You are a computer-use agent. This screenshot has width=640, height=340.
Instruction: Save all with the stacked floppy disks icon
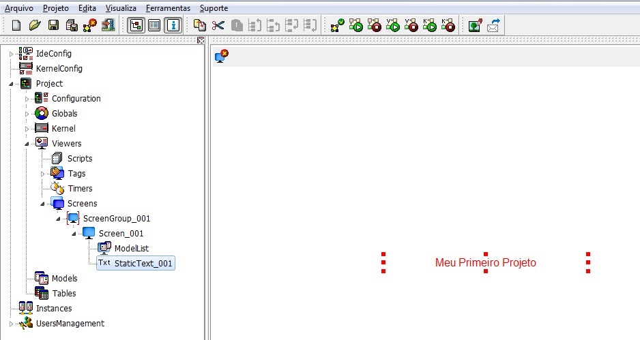[x=72, y=25]
